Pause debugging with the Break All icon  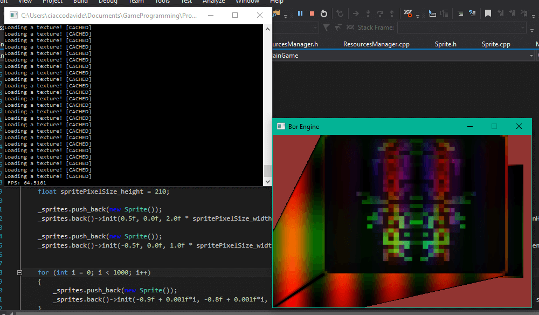300,13
